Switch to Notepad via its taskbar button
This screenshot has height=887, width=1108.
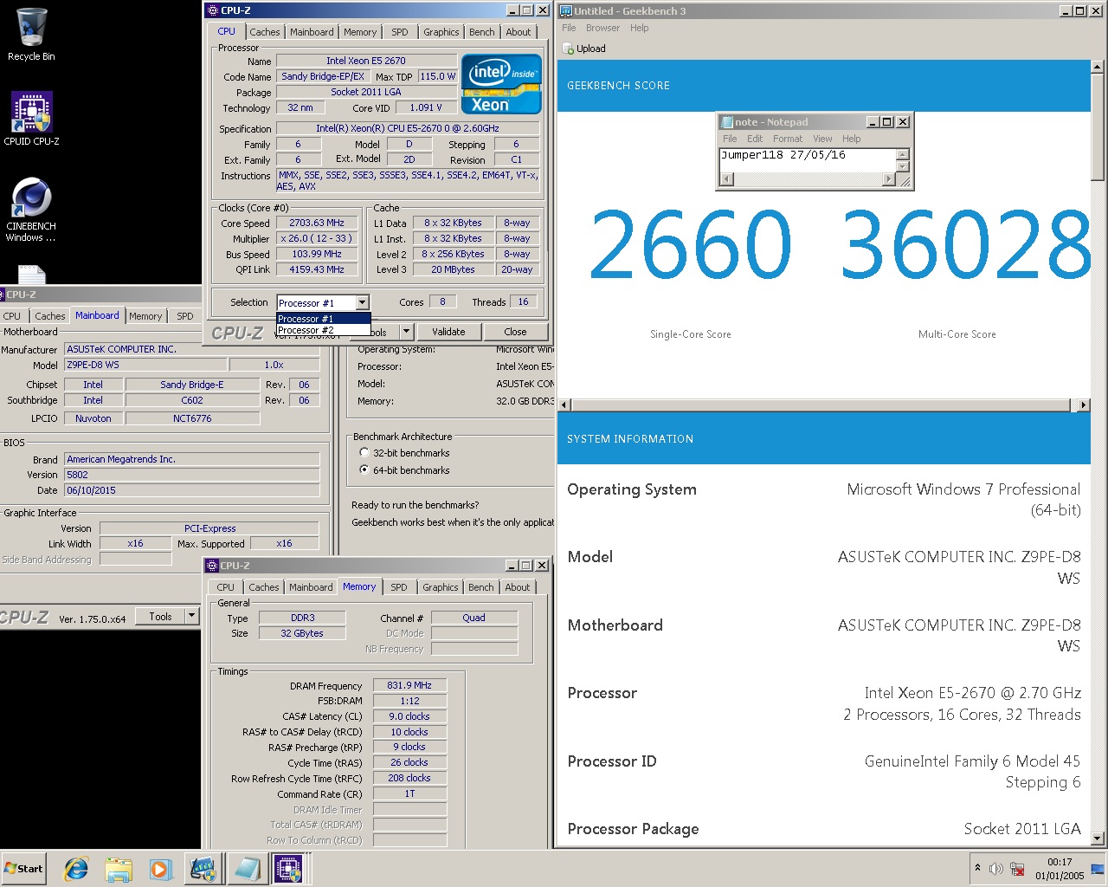[x=247, y=869]
